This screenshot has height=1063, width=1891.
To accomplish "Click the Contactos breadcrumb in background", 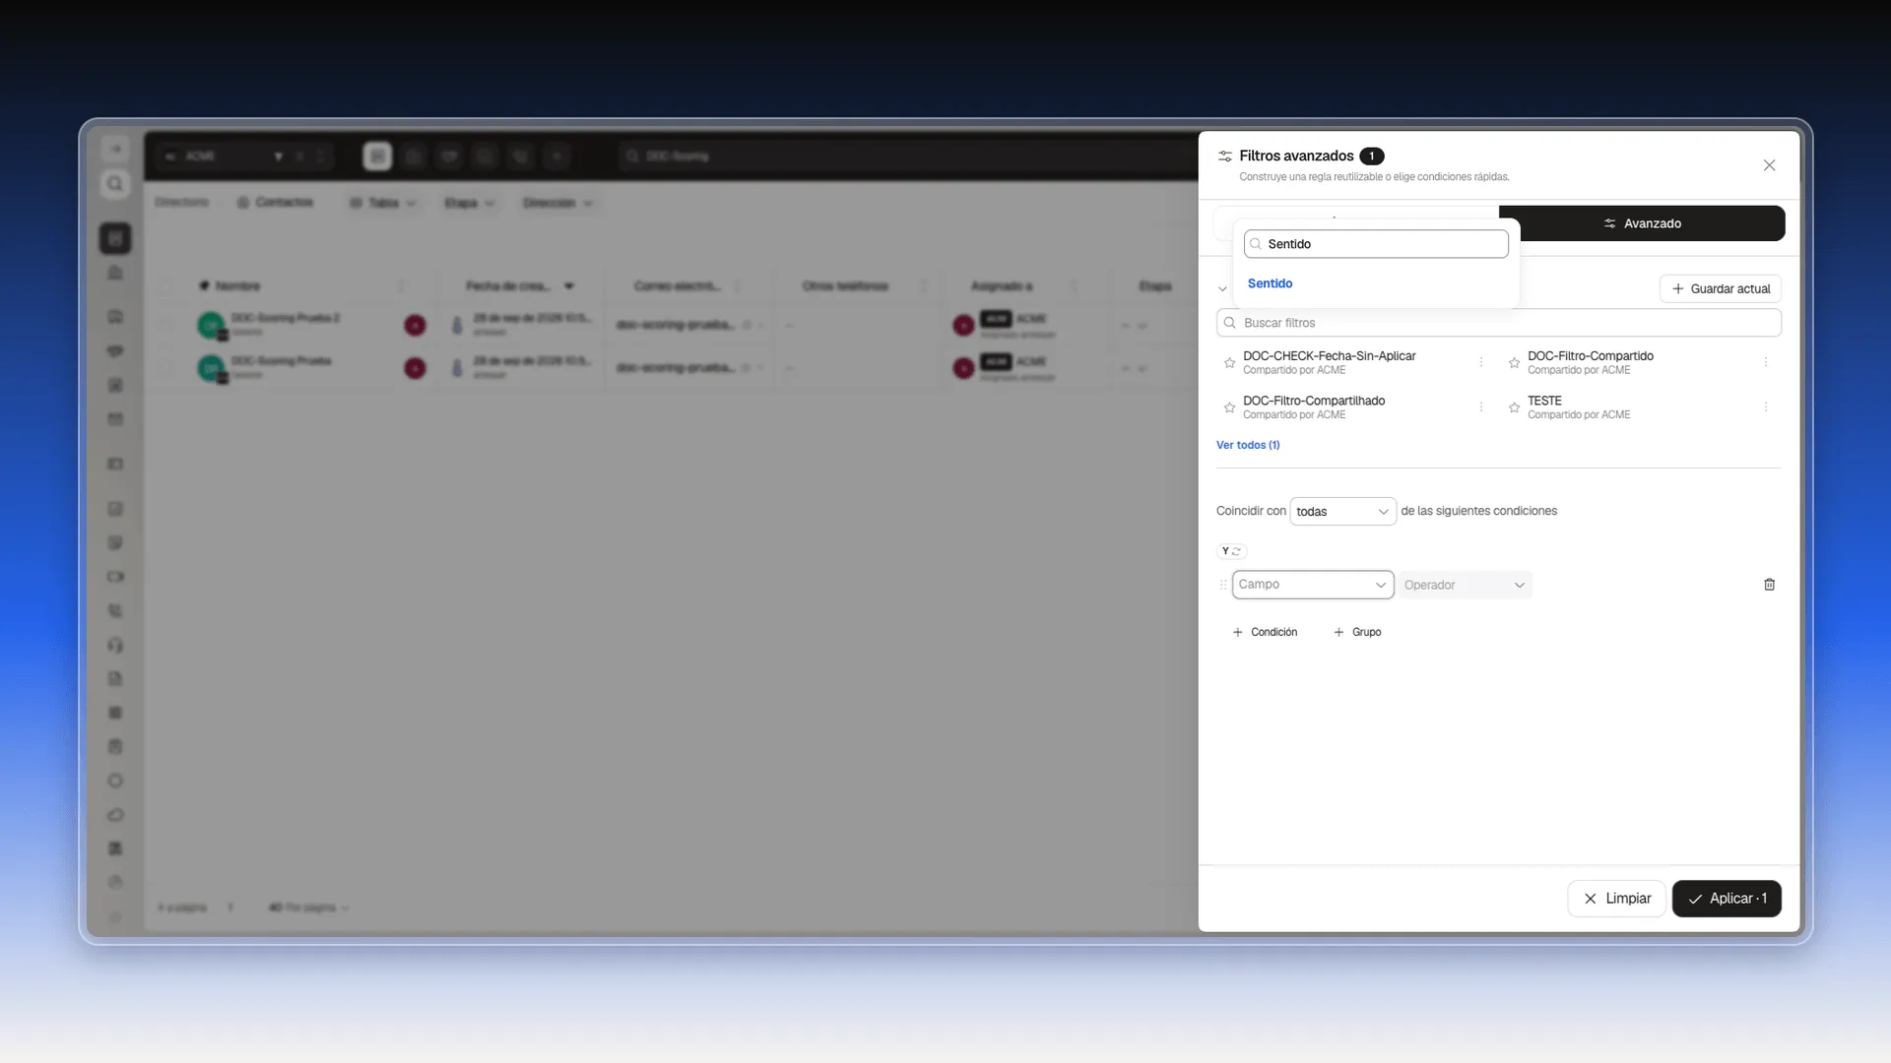I will [276, 203].
